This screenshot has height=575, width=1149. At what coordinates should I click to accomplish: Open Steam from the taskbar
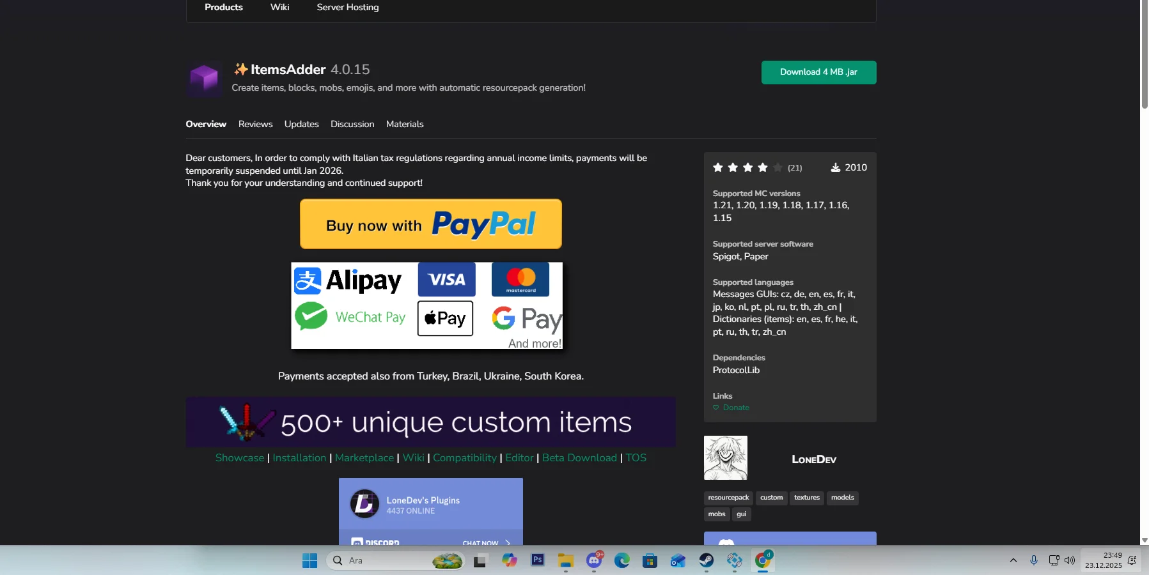click(707, 560)
